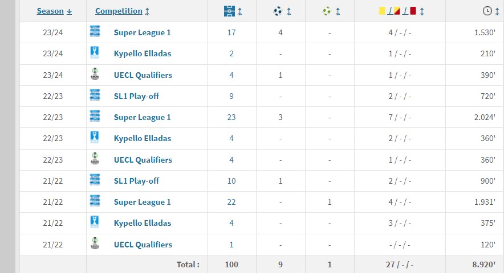Click SL1 Play-off logo for 22/23
504x273 pixels.
tap(95, 96)
